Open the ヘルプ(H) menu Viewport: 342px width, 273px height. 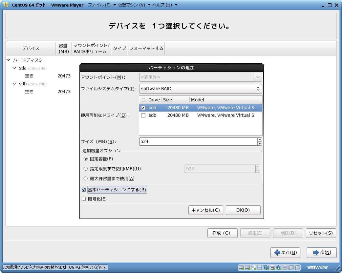tap(165, 5)
